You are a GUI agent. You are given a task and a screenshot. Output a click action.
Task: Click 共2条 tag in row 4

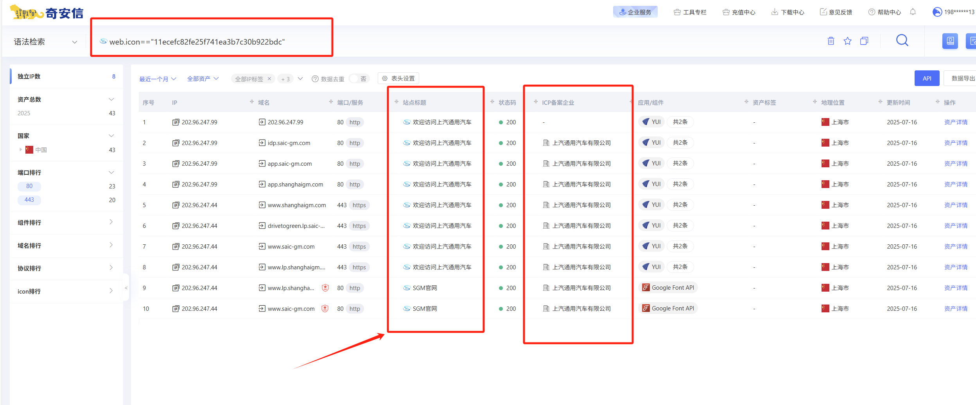(x=680, y=184)
